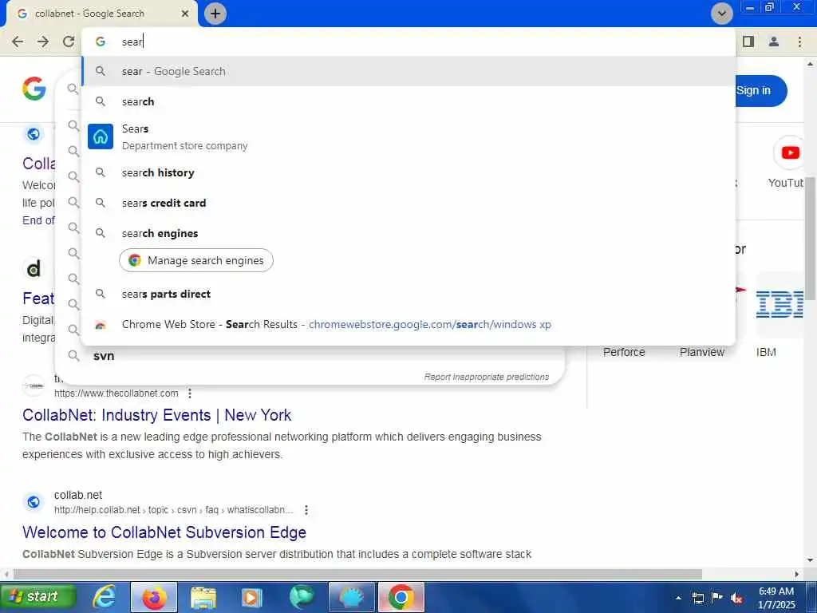Launch Internet Explorer from the taskbar
This screenshot has width=817, height=613.
coord(105,597)
